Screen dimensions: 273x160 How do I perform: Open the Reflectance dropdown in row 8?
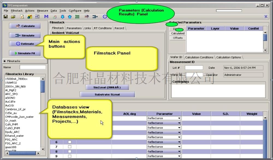tap(164, 152)
